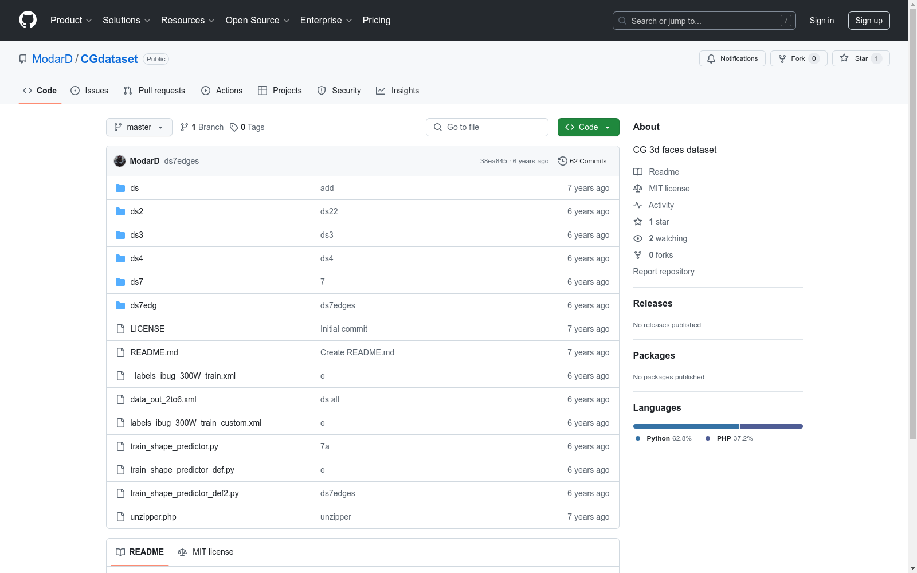This screenshot has width=917, height=573.
Task: Click the star icon beside 1 star
Action: tap(638, 222)
